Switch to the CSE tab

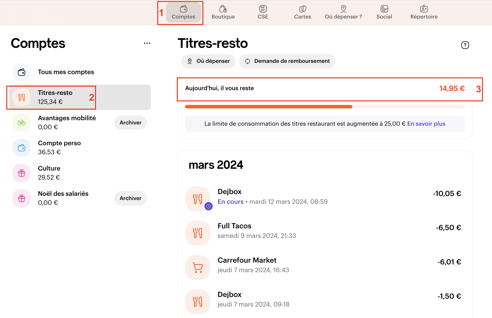tap(263, 12)
